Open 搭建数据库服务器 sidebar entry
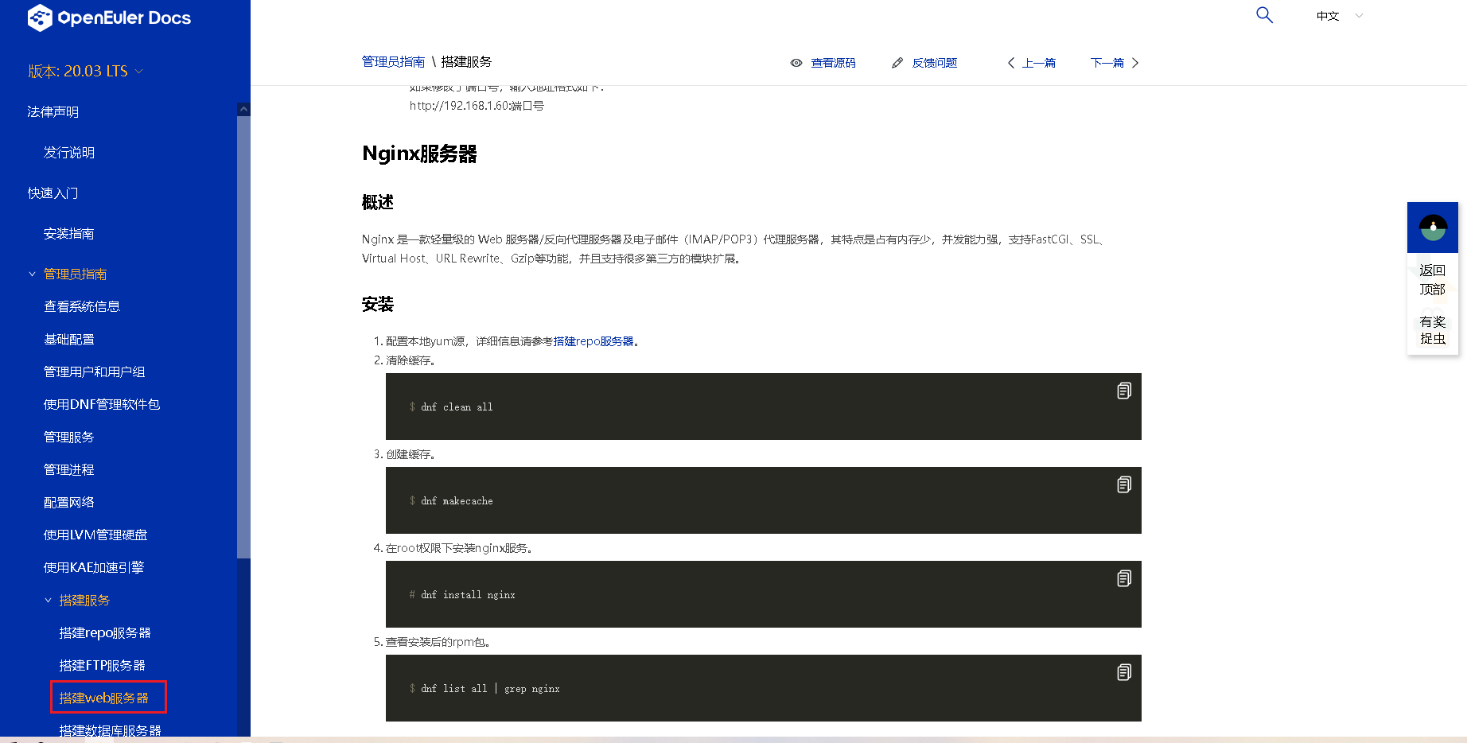The height and width of the screenshot is (743, 1467). click(110, 731)
